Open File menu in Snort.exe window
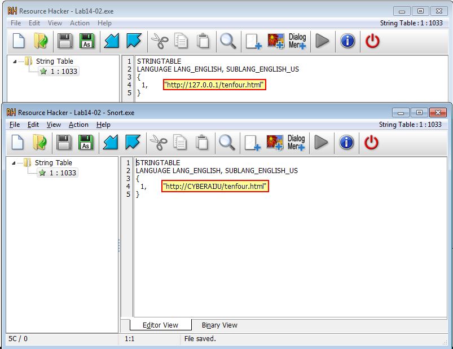Screen dimensions: 453x349 coord(15,125)
